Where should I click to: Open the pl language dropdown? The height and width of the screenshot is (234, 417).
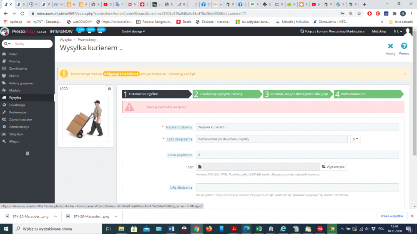(355, 139)
